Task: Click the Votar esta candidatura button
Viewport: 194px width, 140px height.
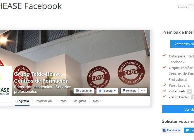Action: point(182,44)
